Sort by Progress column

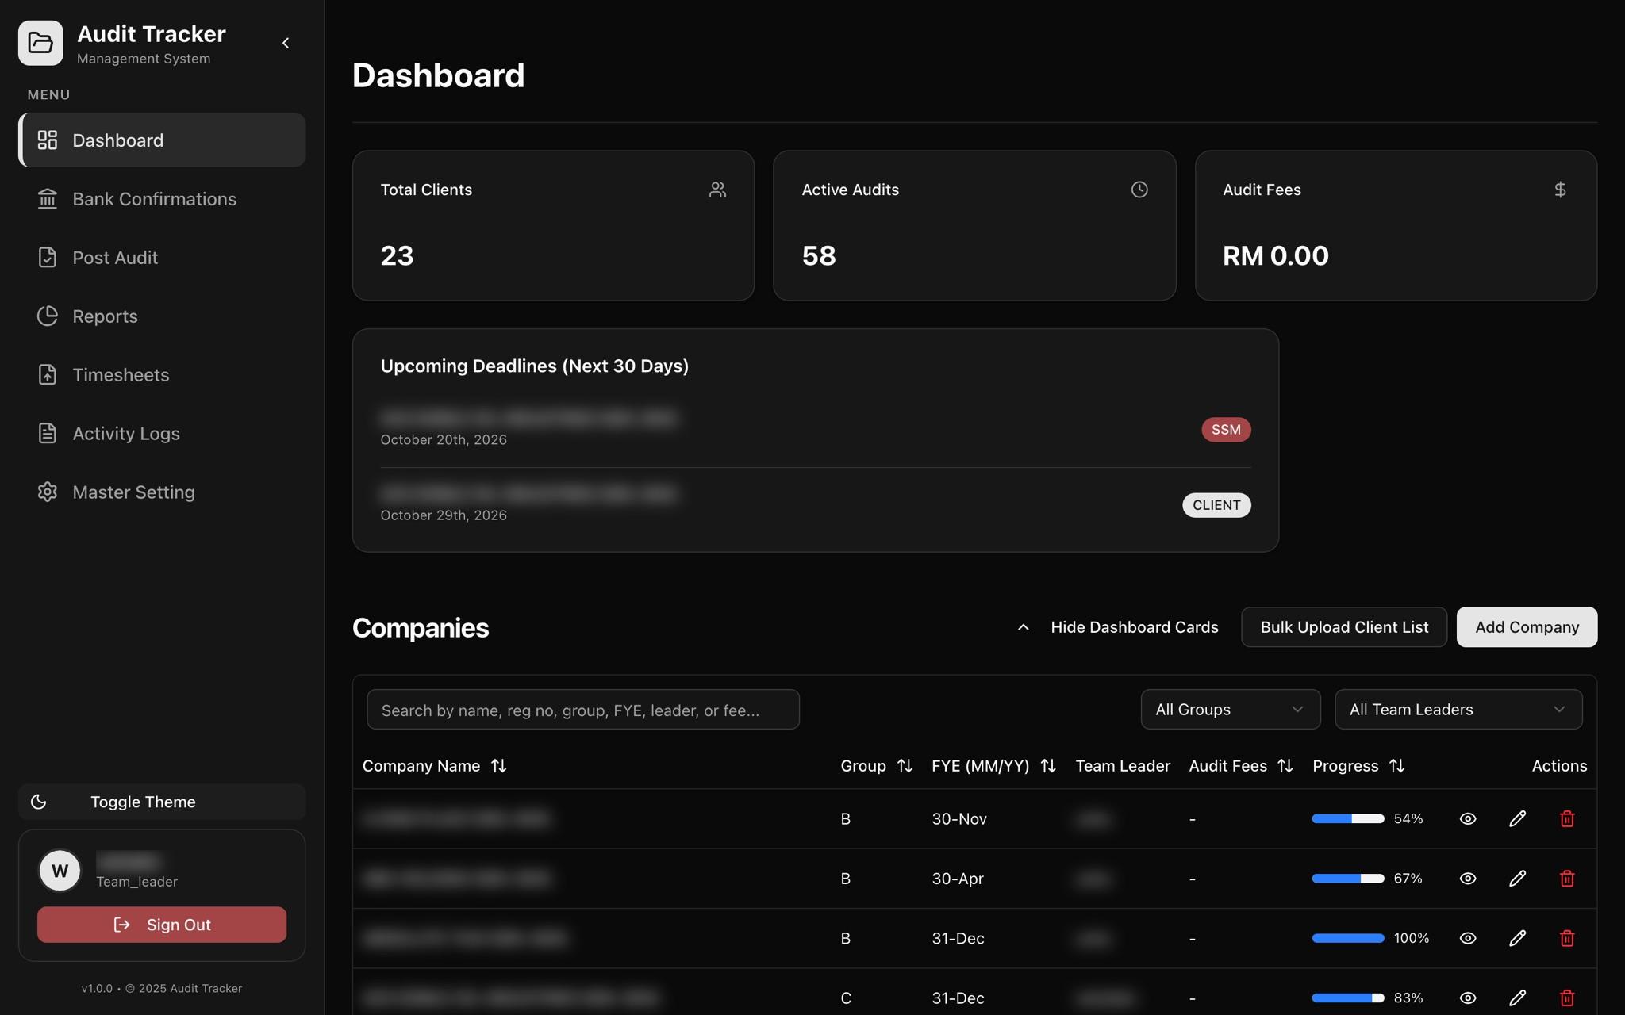coord(1359,766)
